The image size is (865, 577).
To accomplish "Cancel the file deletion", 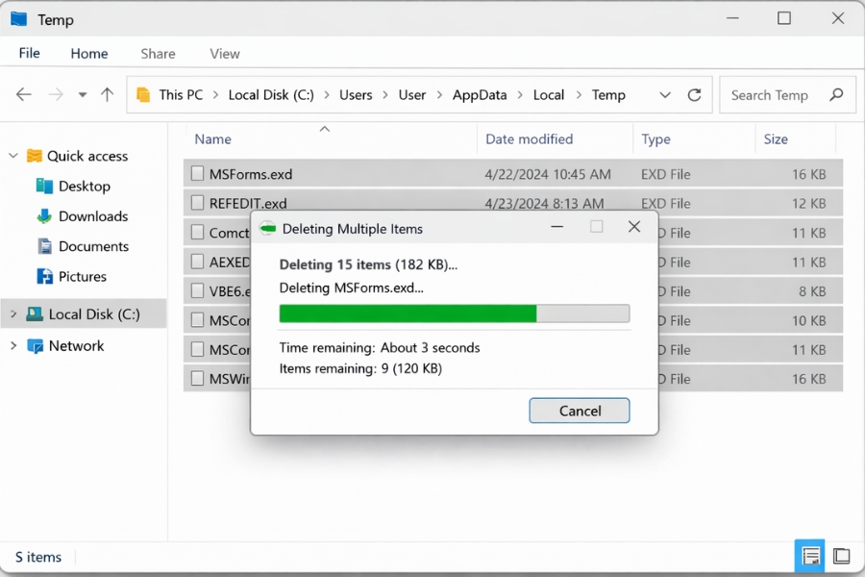I will click(x=579, y=411).
